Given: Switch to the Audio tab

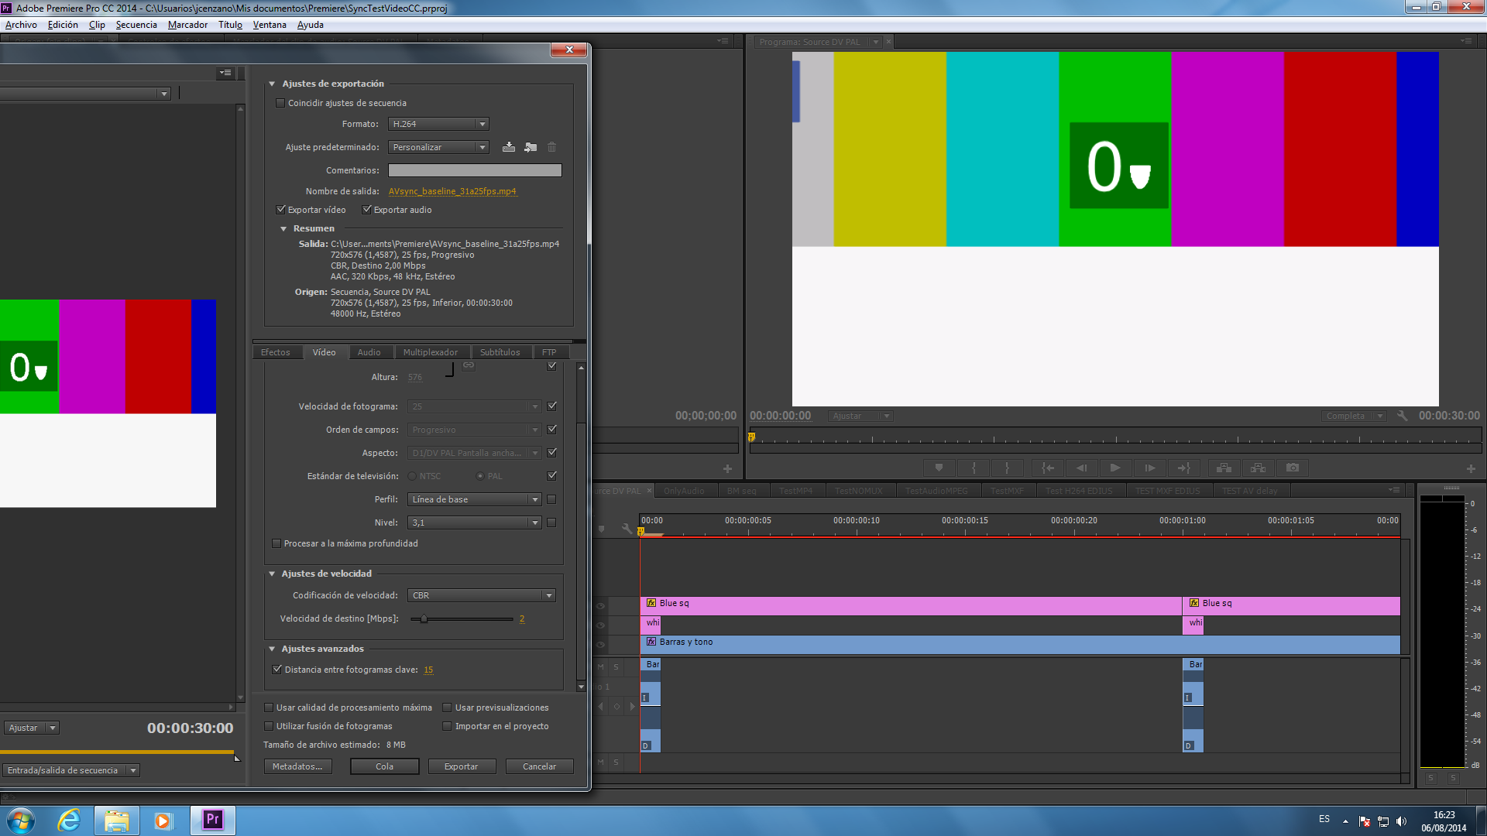Looking at the screenshot, I should tap(369, 352).
